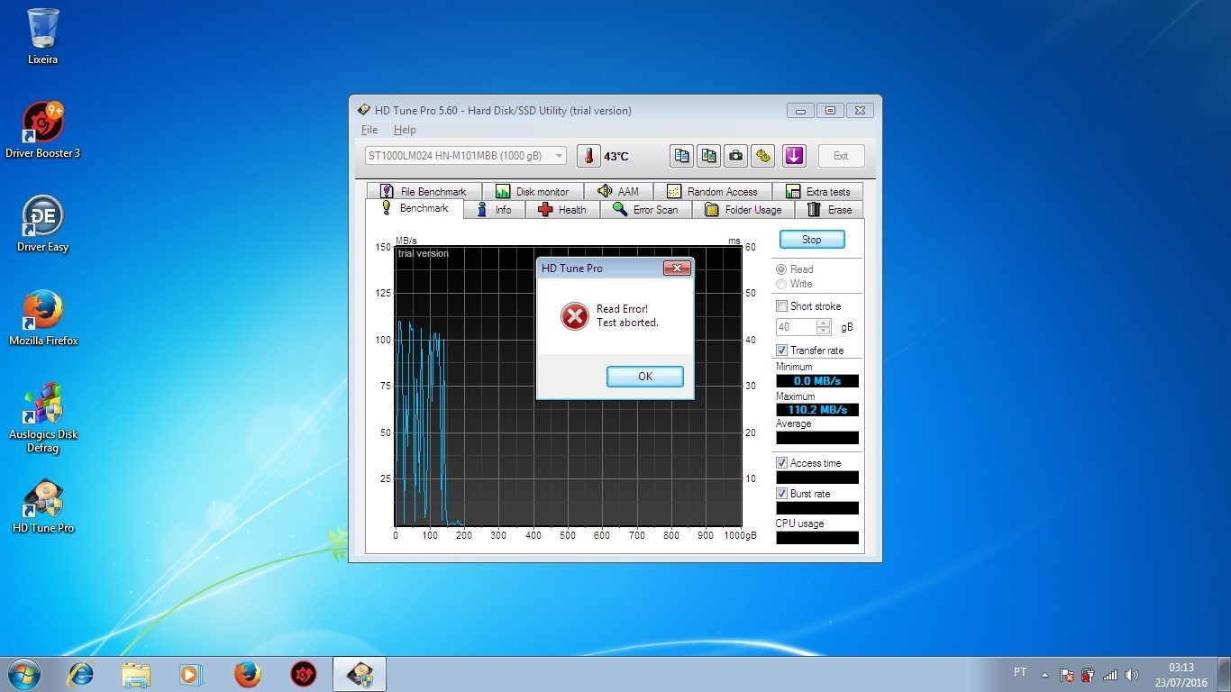Open the ST1000LM024 drive selection dropdown
The height and width of the screenshot is (692, 1231).
[x=466, y=156]
